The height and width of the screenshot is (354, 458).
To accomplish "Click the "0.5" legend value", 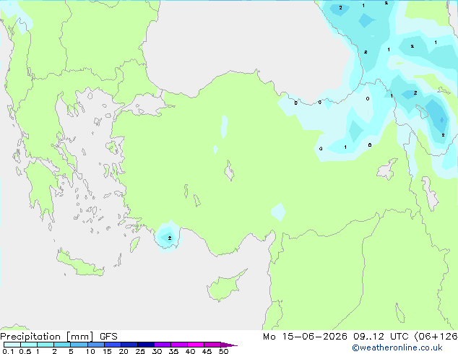I will (25, 351).
